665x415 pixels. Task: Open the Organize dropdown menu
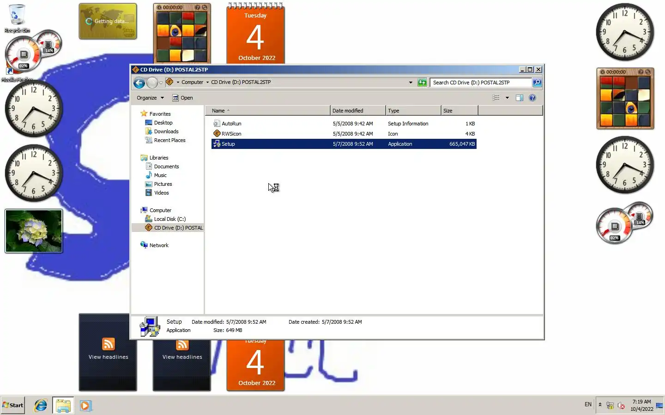pyautogui.click(x=150, y=98)
